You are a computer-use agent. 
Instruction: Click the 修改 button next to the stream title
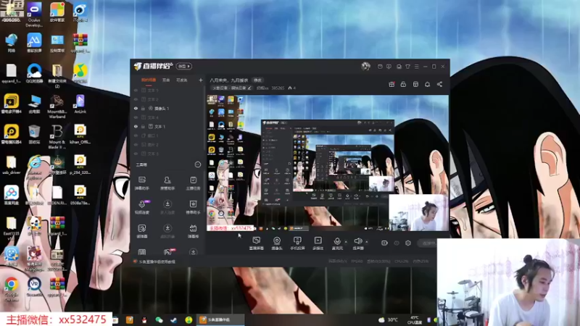[257, 80]
